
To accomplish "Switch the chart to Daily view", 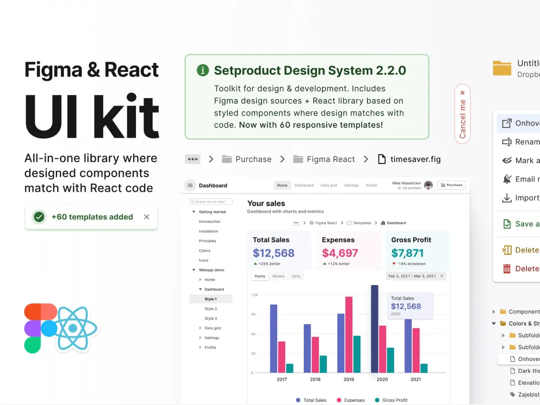I will pyautogui.click(x=296, y=276).
